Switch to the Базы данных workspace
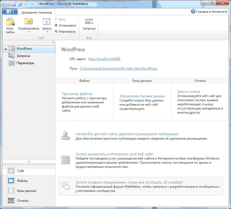This screenshot has width=231, height=209. point(29,191)
